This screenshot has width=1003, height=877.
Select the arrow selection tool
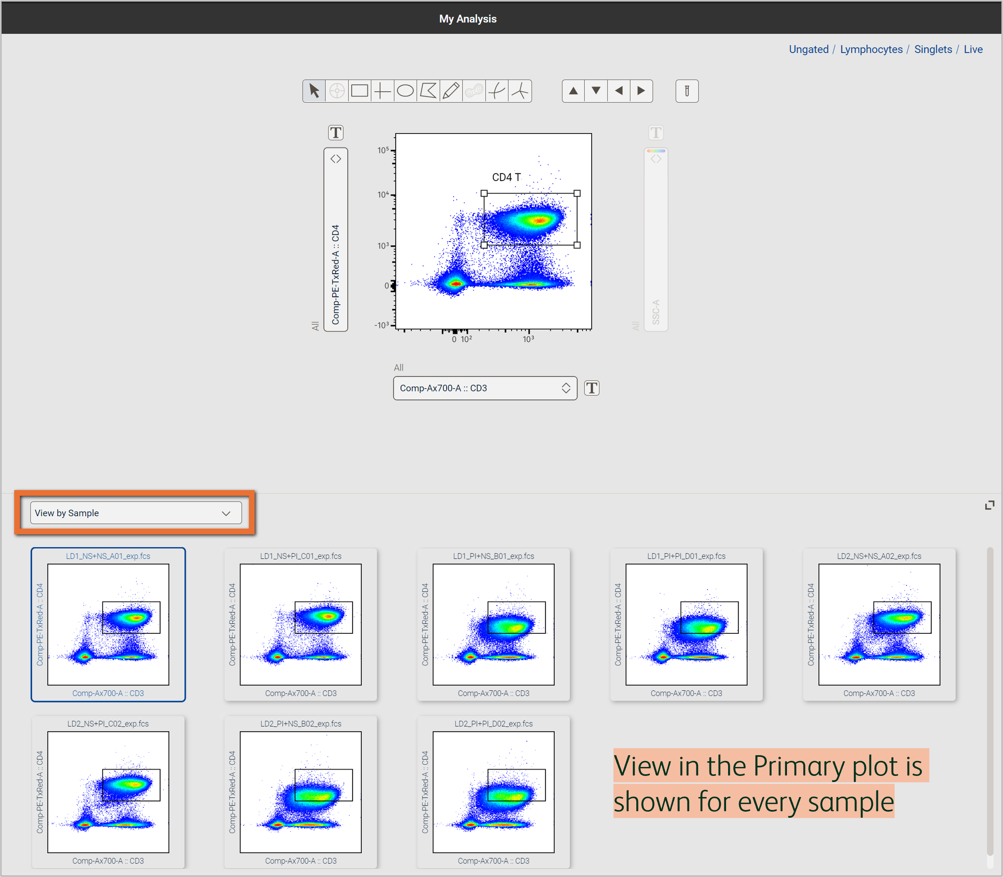click(x=314, y=91)
